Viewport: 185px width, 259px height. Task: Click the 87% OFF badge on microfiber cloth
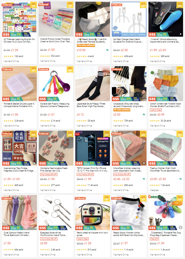pyautogui.click(x=143, y=134)
